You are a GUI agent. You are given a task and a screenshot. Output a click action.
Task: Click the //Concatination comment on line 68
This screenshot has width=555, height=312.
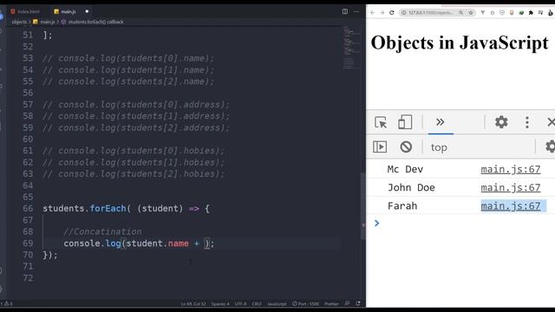pos(102,231)
